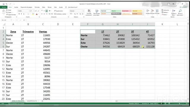Viewport: 190px width, 107px height.
Task: Expand Combinar y centrar options arrow
Action: [67, 14]
